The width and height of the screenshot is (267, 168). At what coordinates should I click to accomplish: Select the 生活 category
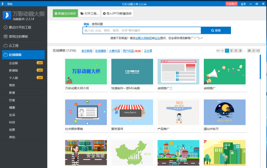click(12, 115)
